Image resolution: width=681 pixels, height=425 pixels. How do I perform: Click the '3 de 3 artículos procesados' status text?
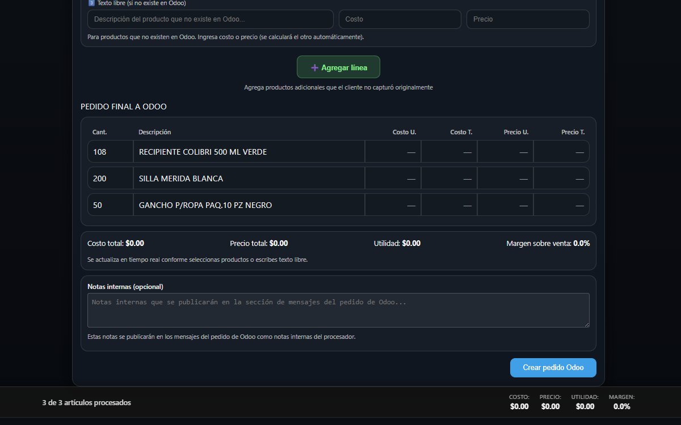pos(86,403)
